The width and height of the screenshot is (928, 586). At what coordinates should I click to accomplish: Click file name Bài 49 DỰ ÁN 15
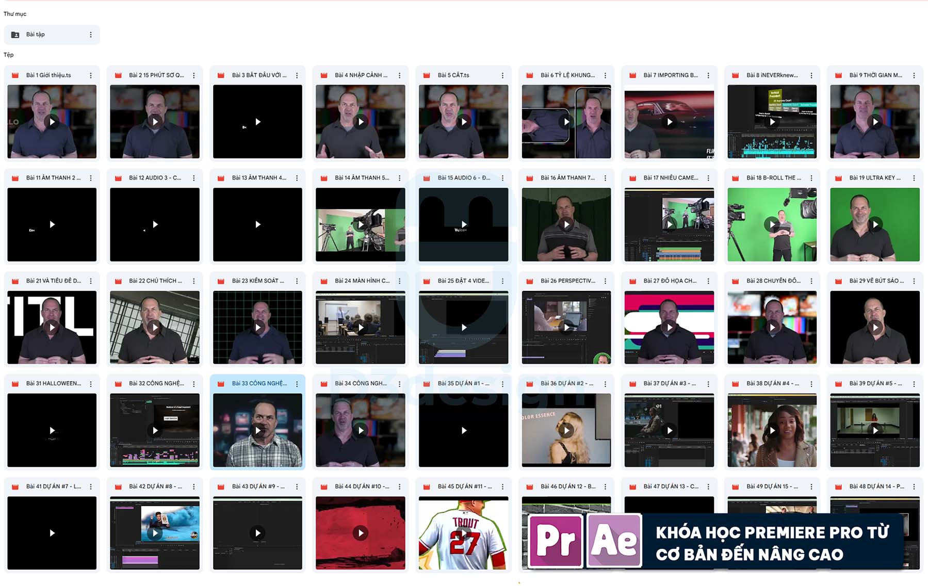click(772, 486)
